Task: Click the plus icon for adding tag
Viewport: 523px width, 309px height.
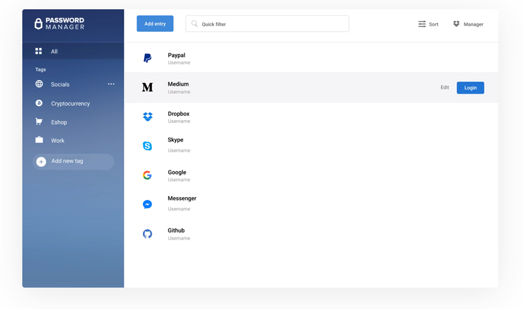Action: [x=41, y=162]
